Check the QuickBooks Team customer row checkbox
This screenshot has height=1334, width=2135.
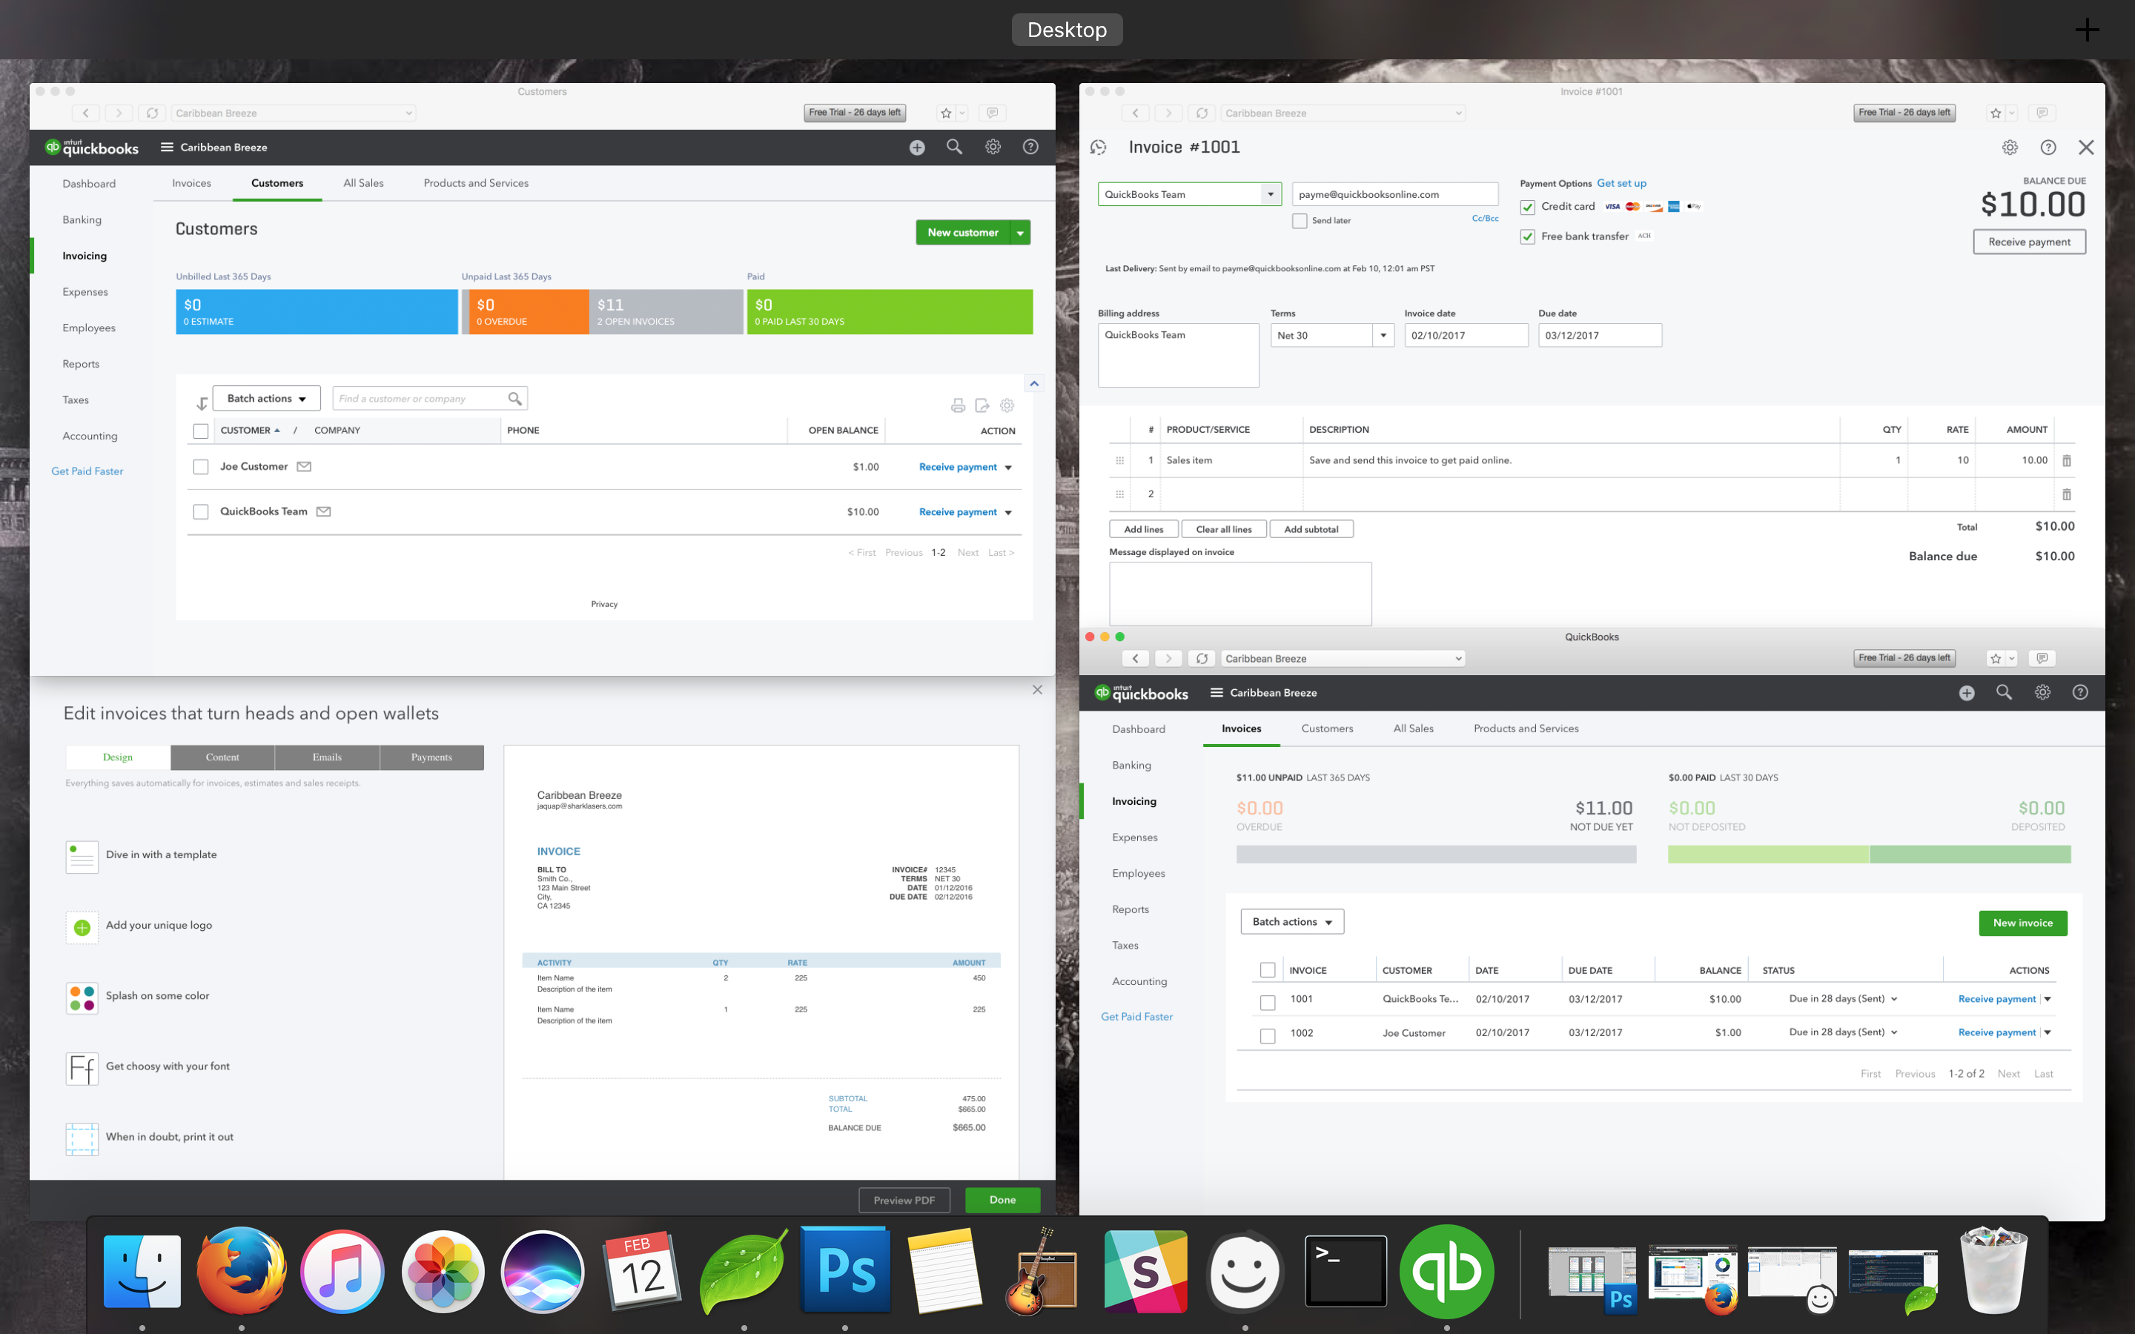[201, 511]
